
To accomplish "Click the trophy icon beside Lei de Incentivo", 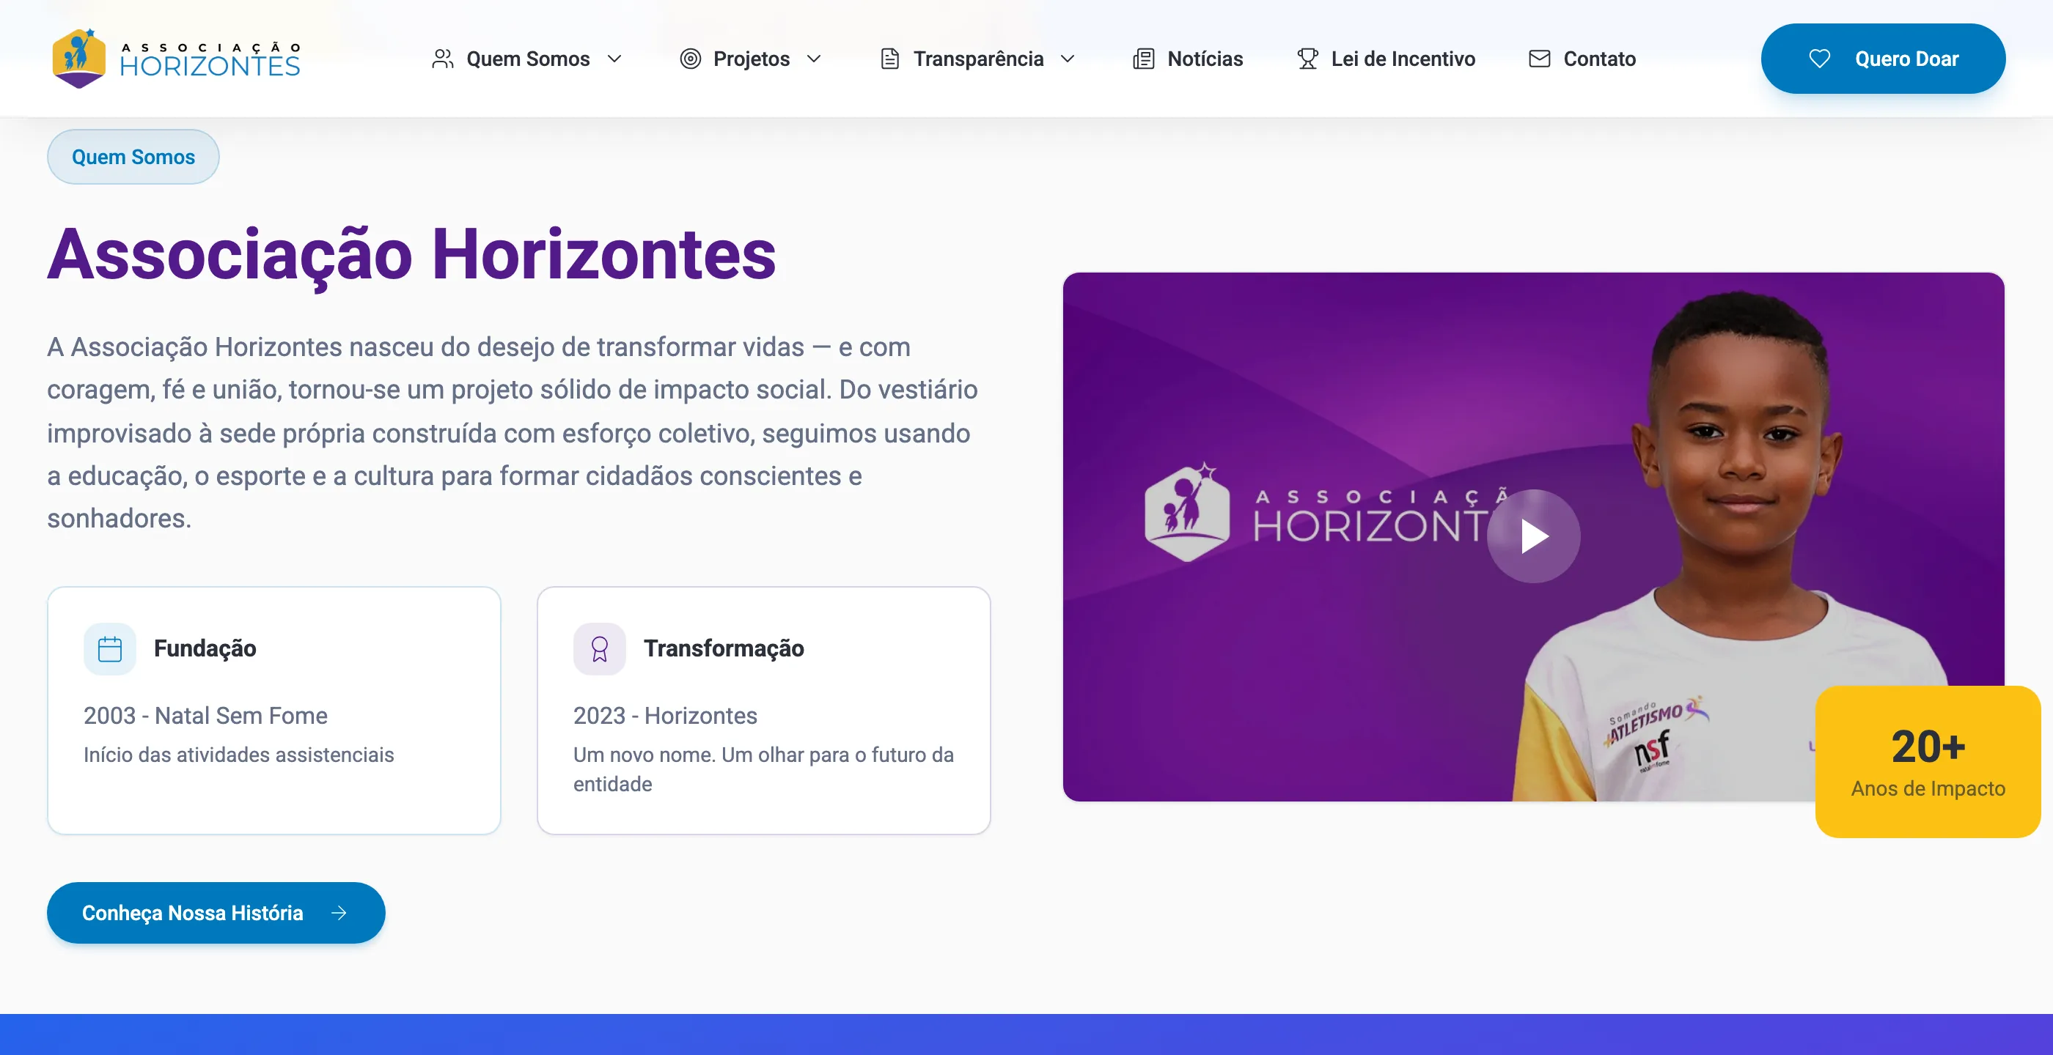I will point(1307,59).
